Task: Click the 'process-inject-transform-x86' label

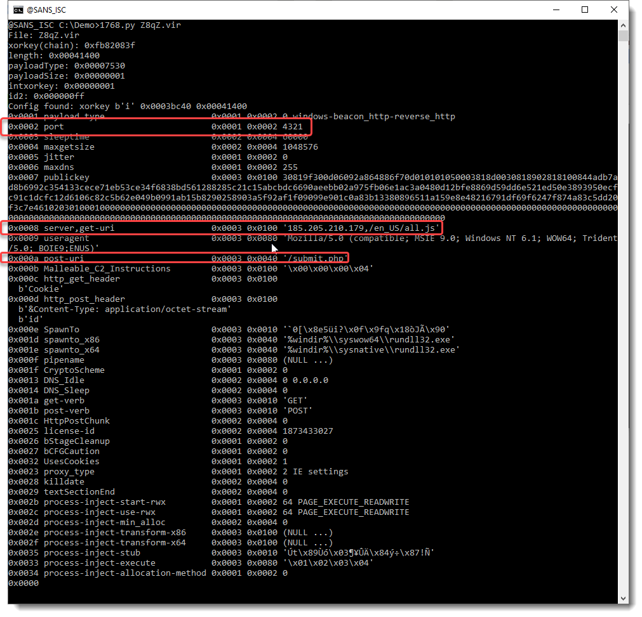Action: tap(115, 533)
